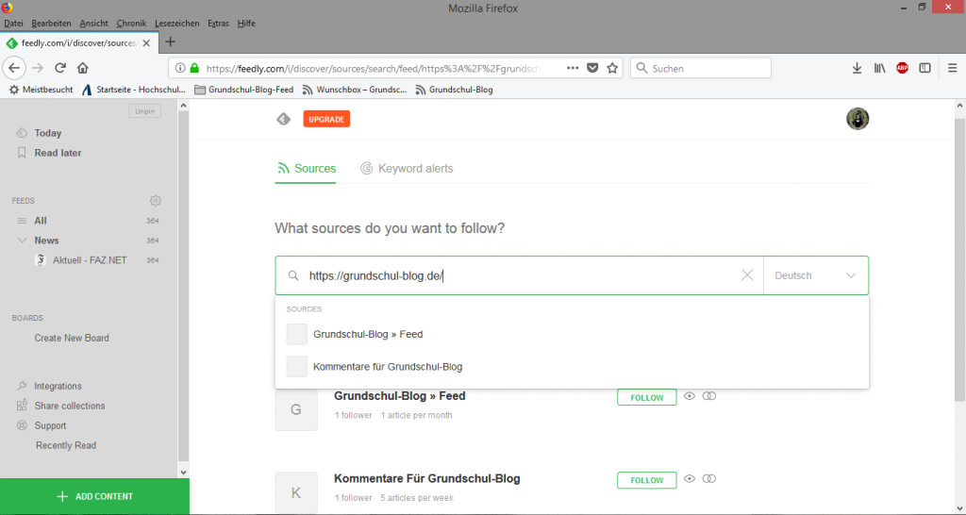Open Integrations in the sidebar
Image resolution: width=966 pixels, height=515 pixels.
tap(58, 386)
